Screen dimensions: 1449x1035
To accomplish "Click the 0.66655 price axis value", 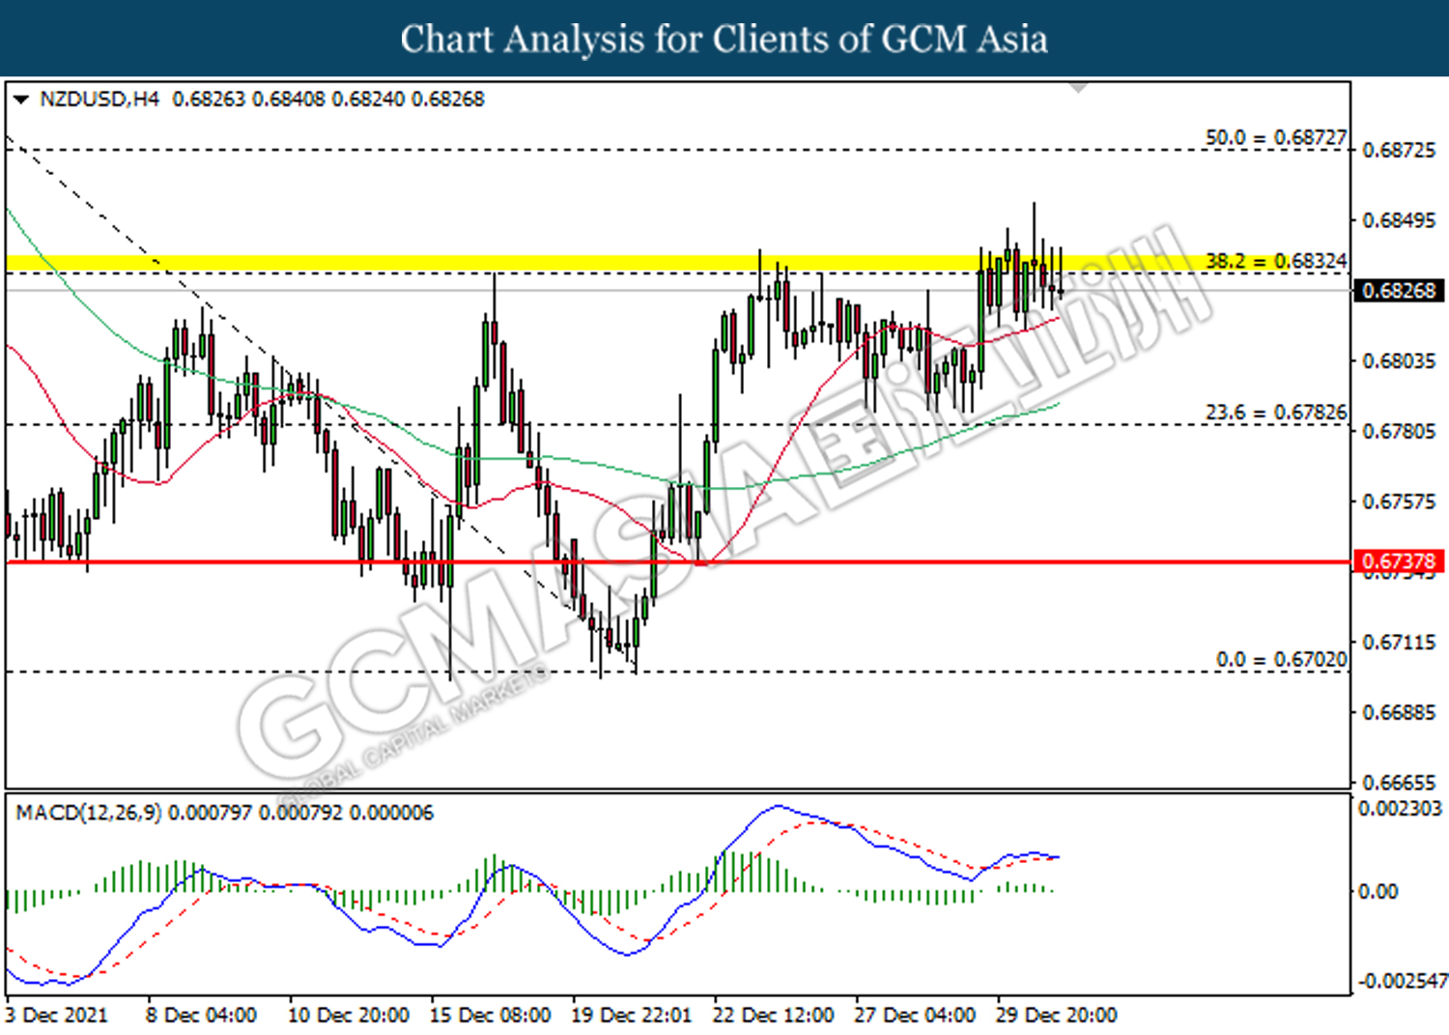I will 1399,782.
